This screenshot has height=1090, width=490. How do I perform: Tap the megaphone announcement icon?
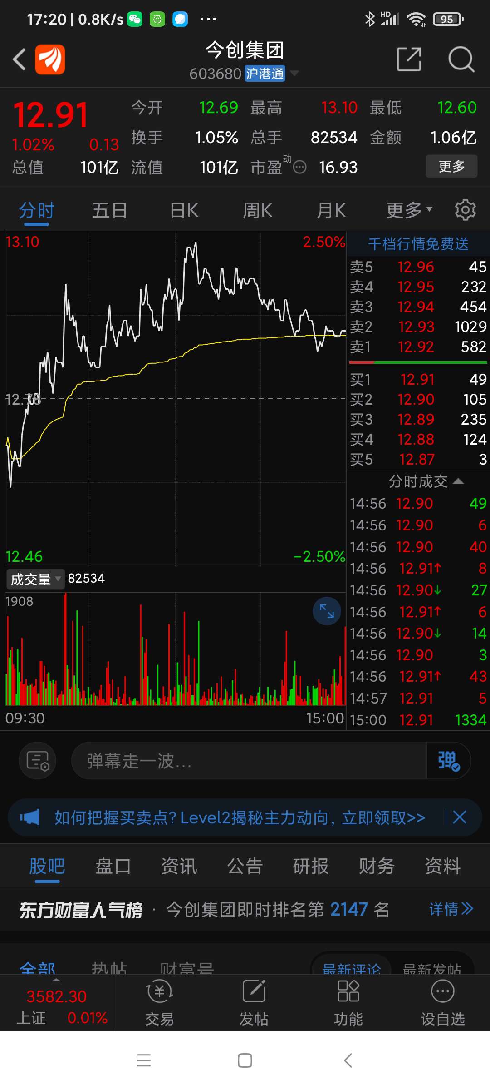click(30, 817)
